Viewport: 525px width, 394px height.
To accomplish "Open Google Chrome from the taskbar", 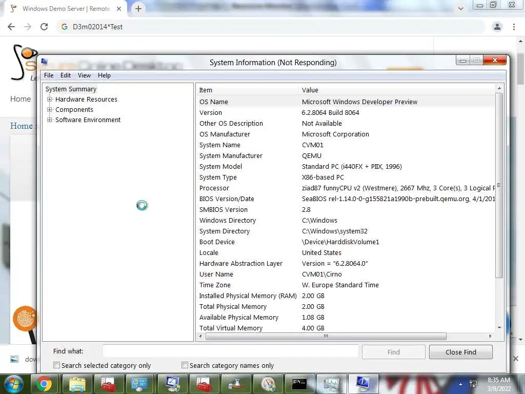I will tap(44, 384).
